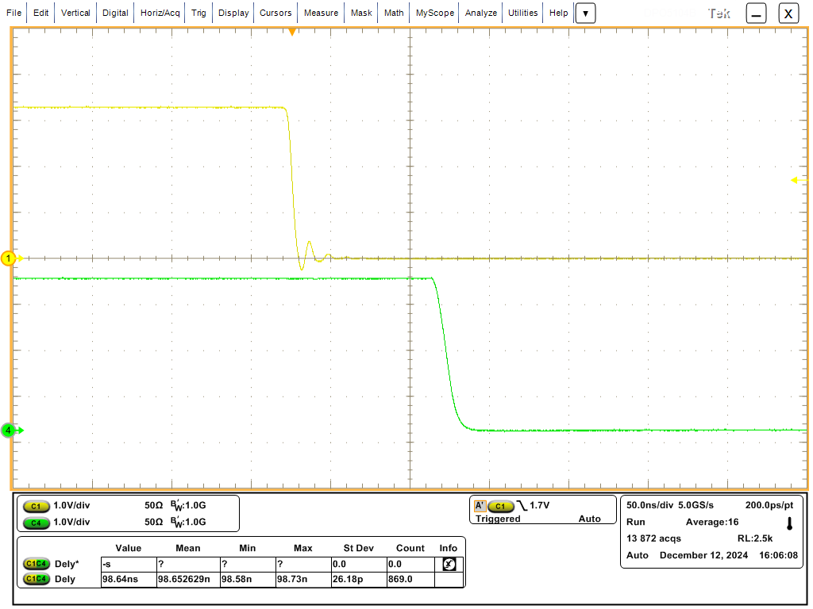Screen dimensions: 813x609
Task: Click the Run acquisition status readout
Action: pyautogui.click(x=635, y=522)
